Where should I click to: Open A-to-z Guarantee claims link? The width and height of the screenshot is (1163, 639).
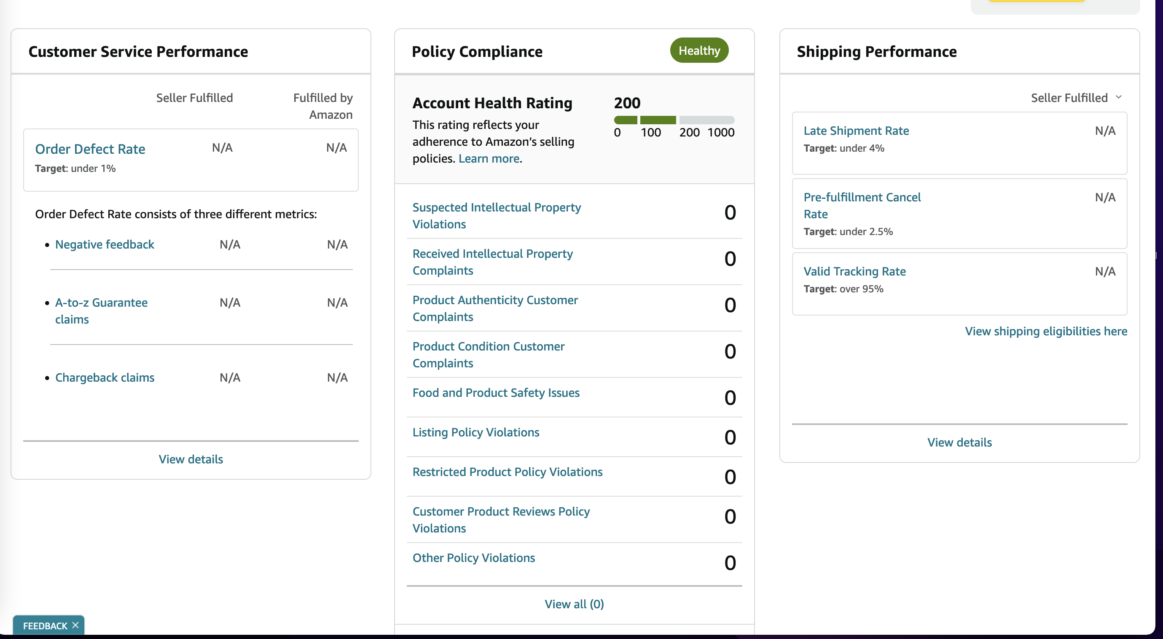click(101, 310)
